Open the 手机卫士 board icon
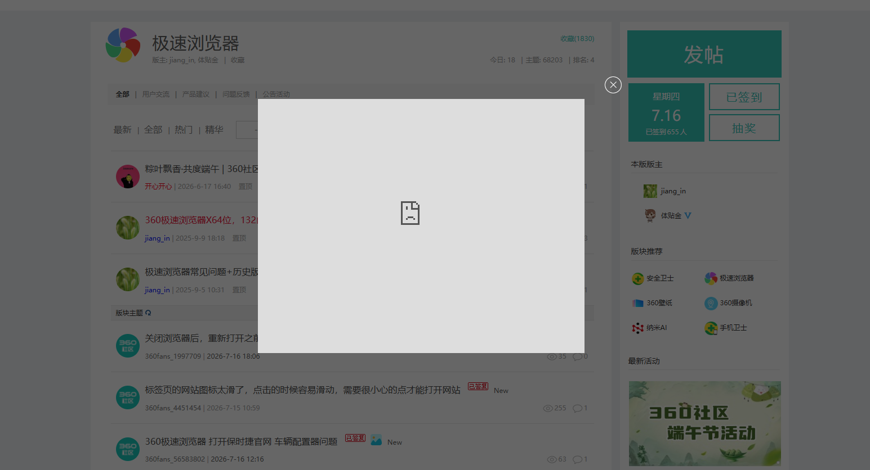 (x=711, y=328)
